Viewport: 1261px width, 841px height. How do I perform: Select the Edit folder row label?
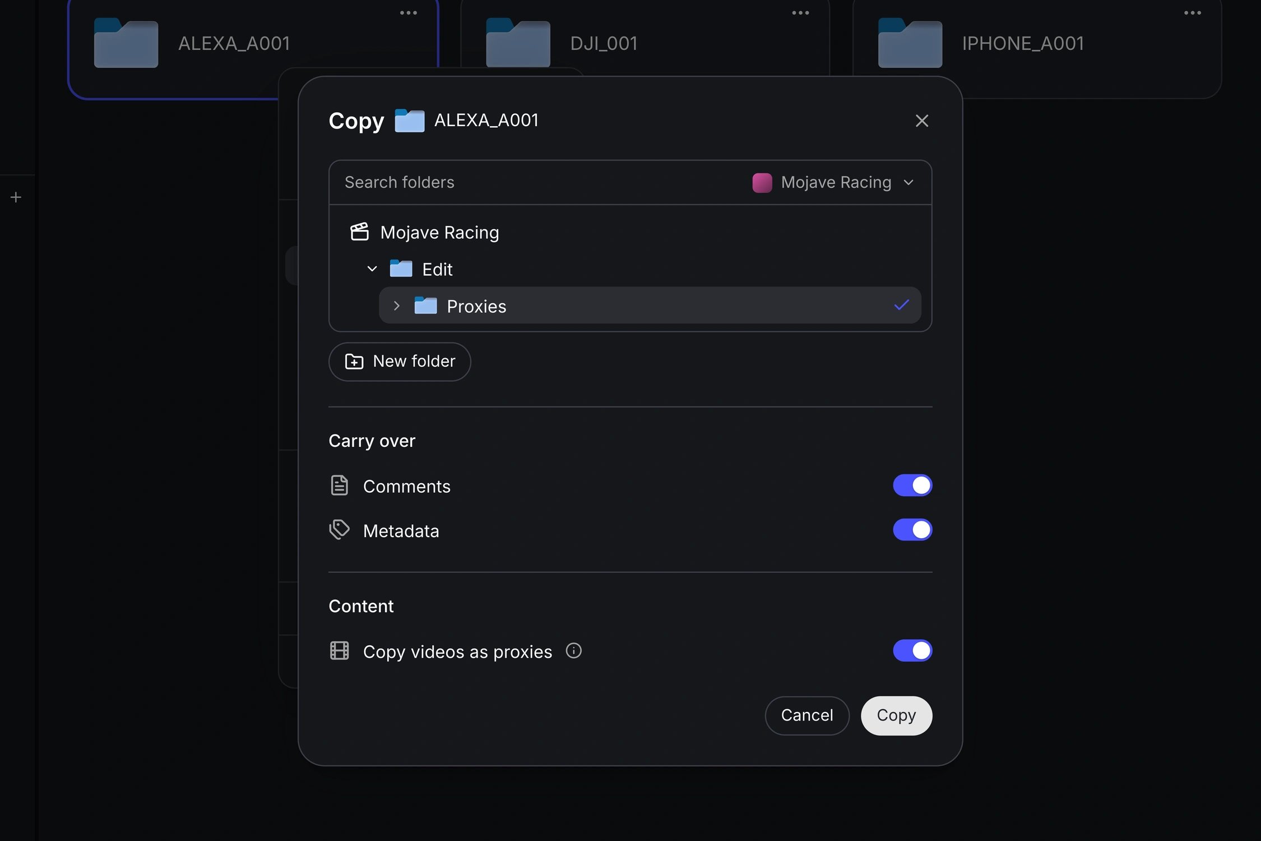437,270
